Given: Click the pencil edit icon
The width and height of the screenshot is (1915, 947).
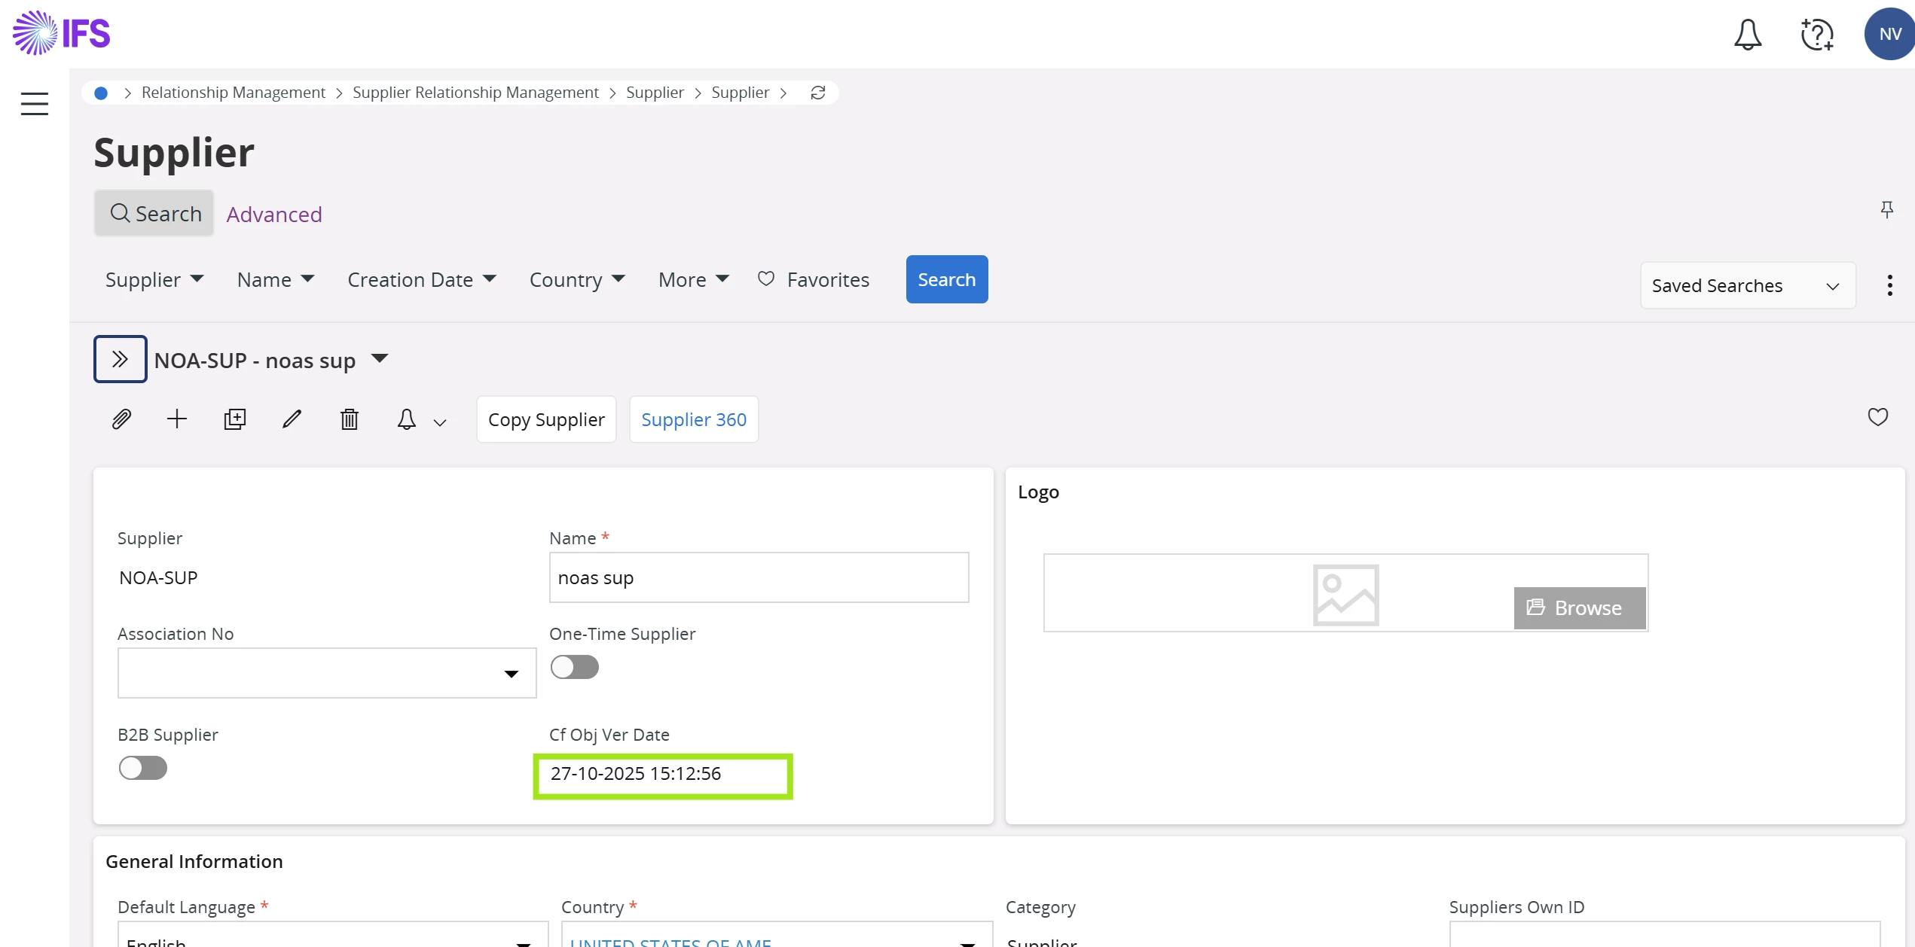Looking at the screenshot, I should click(x=292, y=419).
